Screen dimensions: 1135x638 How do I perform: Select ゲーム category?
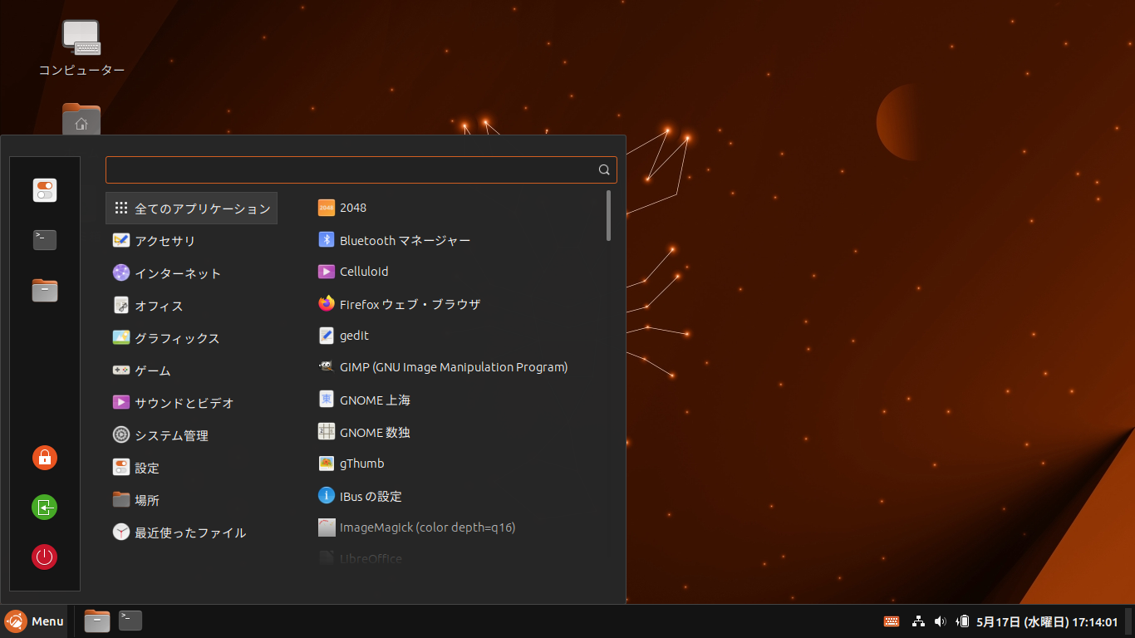[x=191, y=371]
